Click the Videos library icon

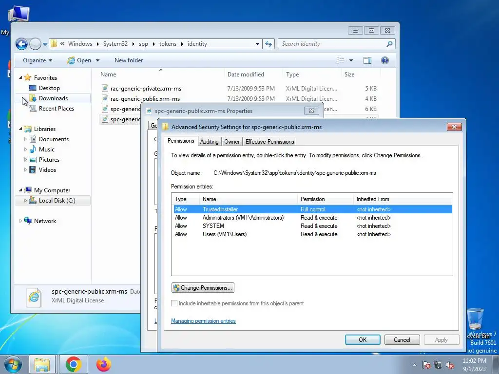point(33,170)
